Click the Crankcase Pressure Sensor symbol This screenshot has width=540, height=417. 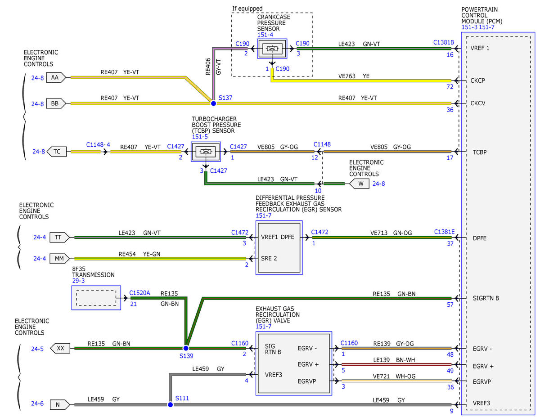272,49
